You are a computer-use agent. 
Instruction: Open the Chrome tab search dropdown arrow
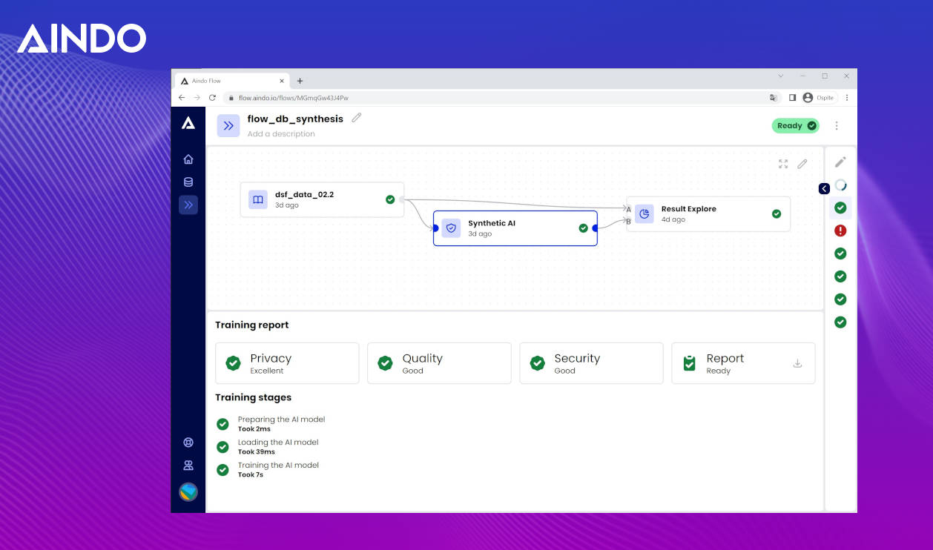(780, 76)
